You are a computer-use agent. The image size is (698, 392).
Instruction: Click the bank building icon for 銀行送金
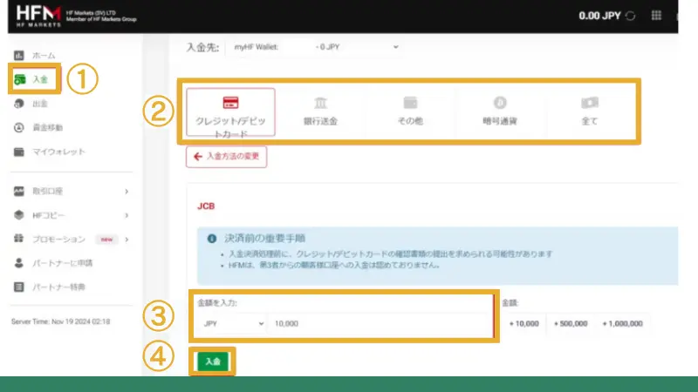[320, 103]
